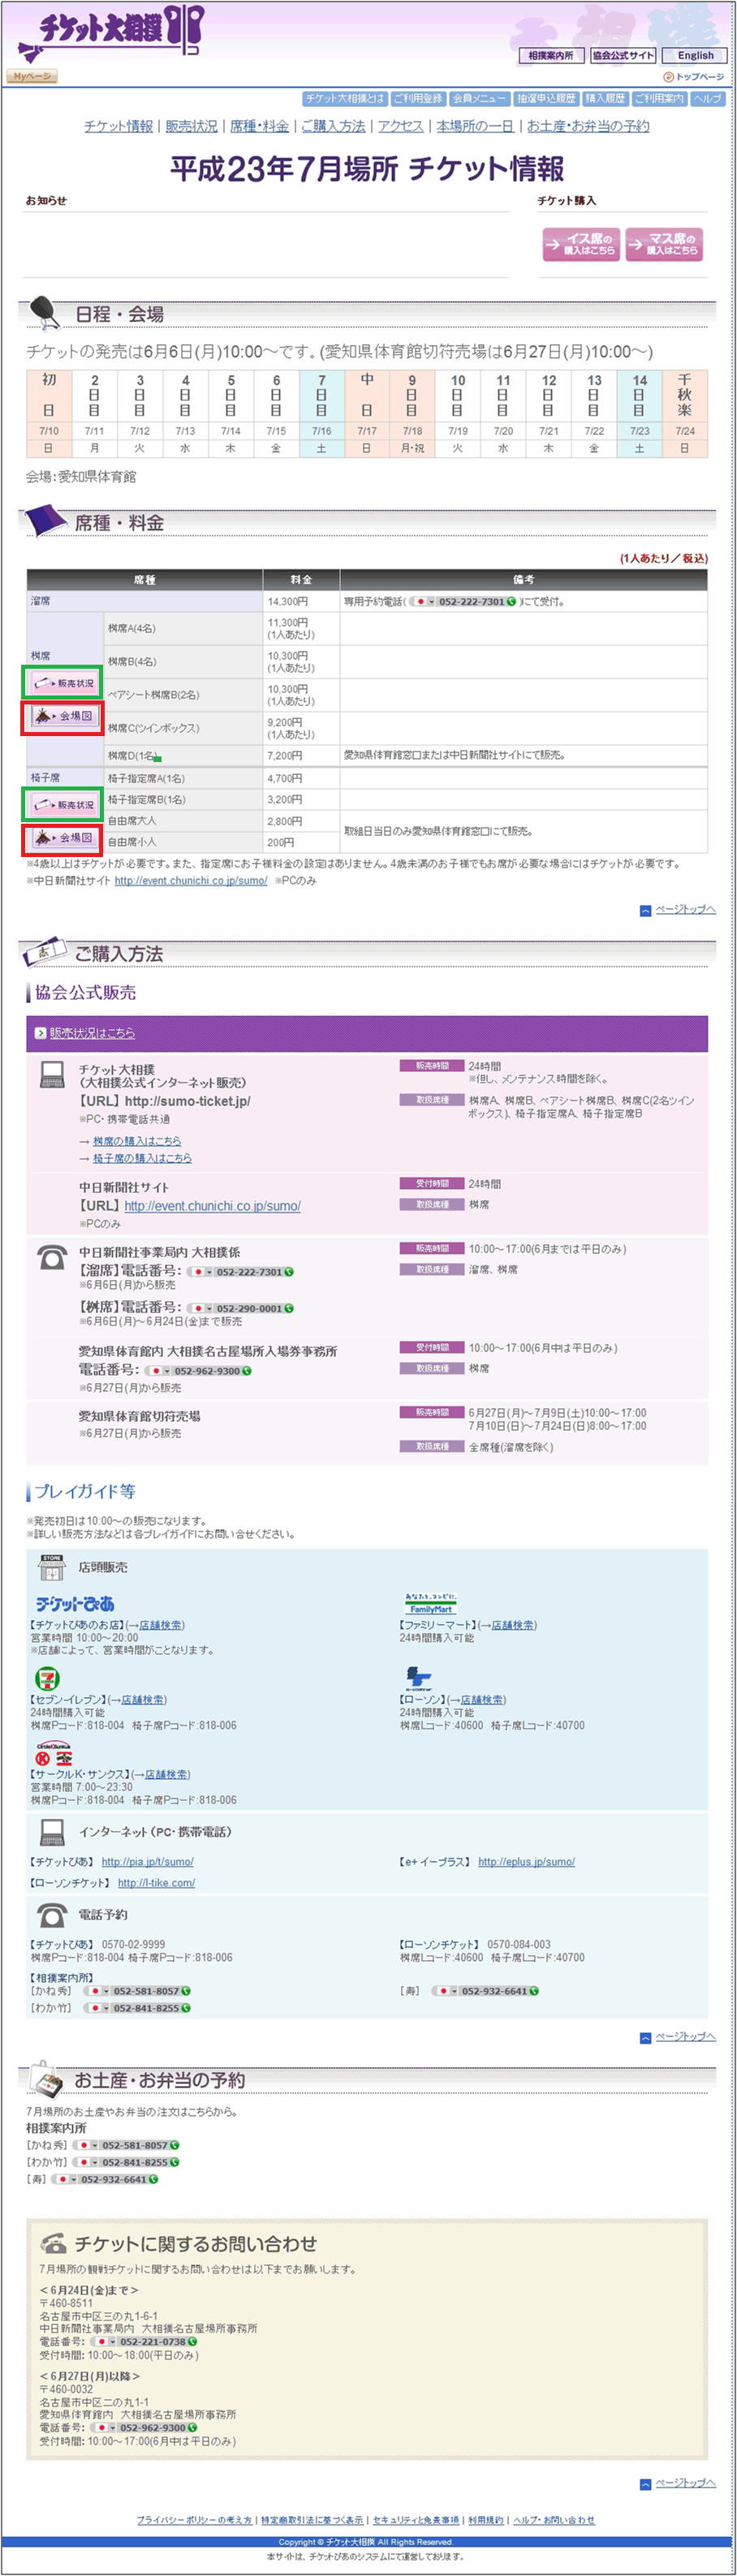The image size is (737, 2576).
Task: Open http://pia.jp/t/sumo/ link
Action: click(147, 1862)
